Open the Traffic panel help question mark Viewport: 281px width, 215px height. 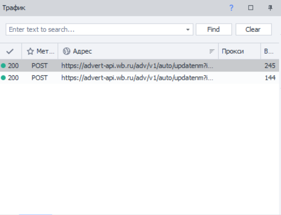pyautogui.click(x=231, y=8)
